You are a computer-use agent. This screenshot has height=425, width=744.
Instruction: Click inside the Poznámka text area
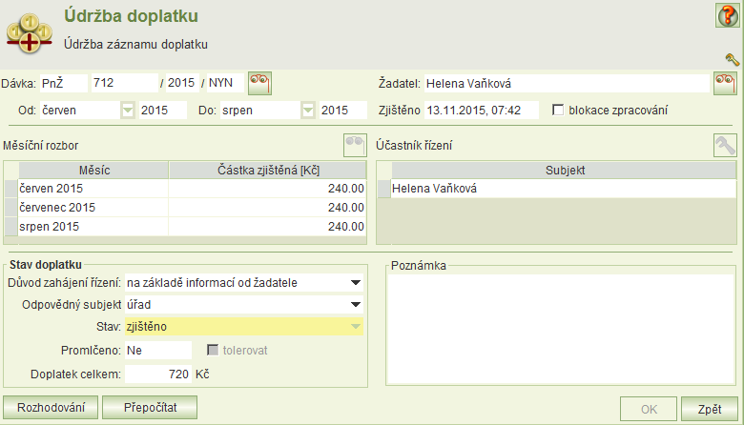[x=561, y=329]
